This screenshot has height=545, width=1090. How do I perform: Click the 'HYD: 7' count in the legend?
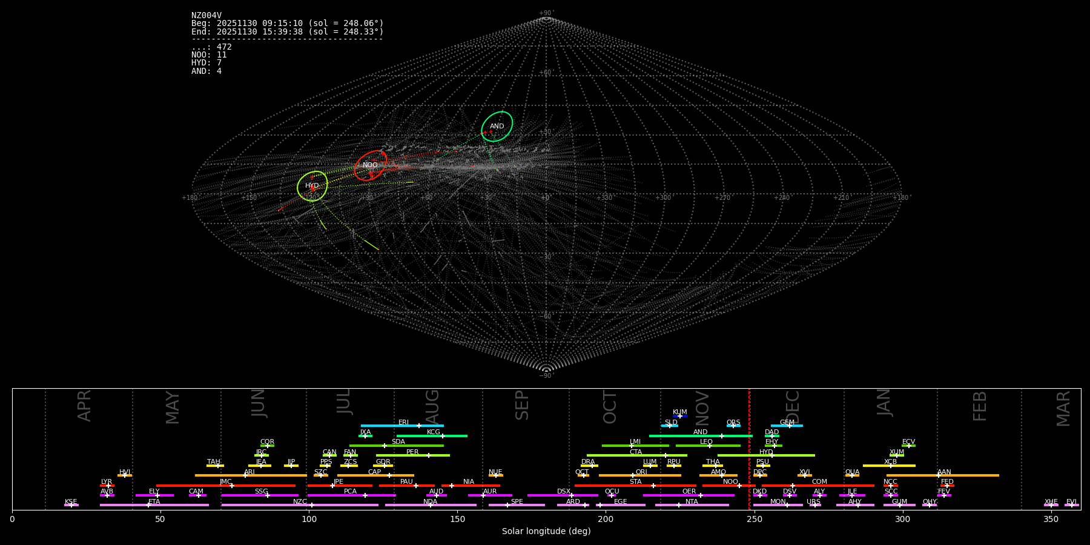(206, 63)
